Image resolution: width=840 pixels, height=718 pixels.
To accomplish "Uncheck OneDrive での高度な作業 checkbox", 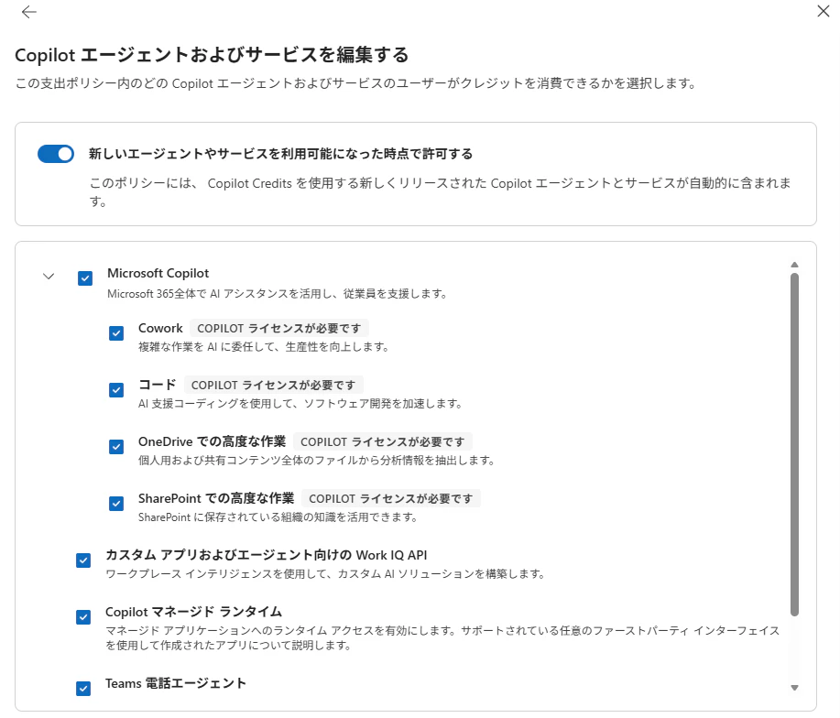I will (x=116, y=447).
